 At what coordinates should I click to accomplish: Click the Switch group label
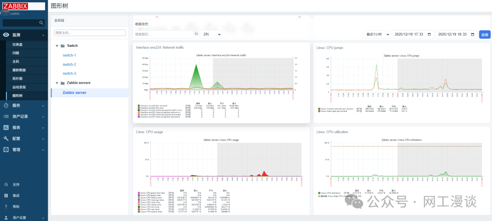point(72,46)
